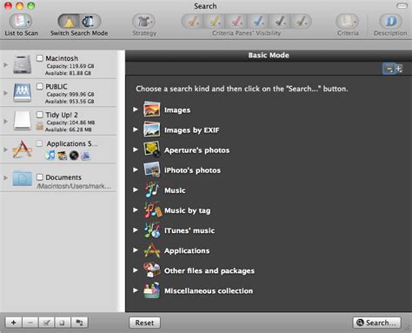Screen dimensions: 412x333
Task: Expand the Music by tag search kind
Action: [x=136, y=210]
